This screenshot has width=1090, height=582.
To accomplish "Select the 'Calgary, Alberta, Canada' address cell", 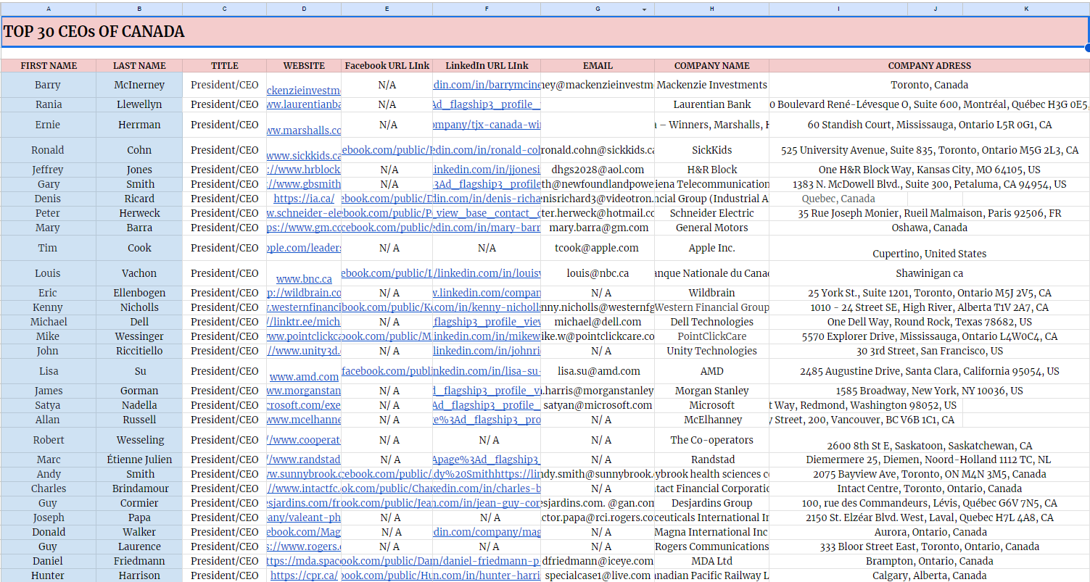I will 929,575.
